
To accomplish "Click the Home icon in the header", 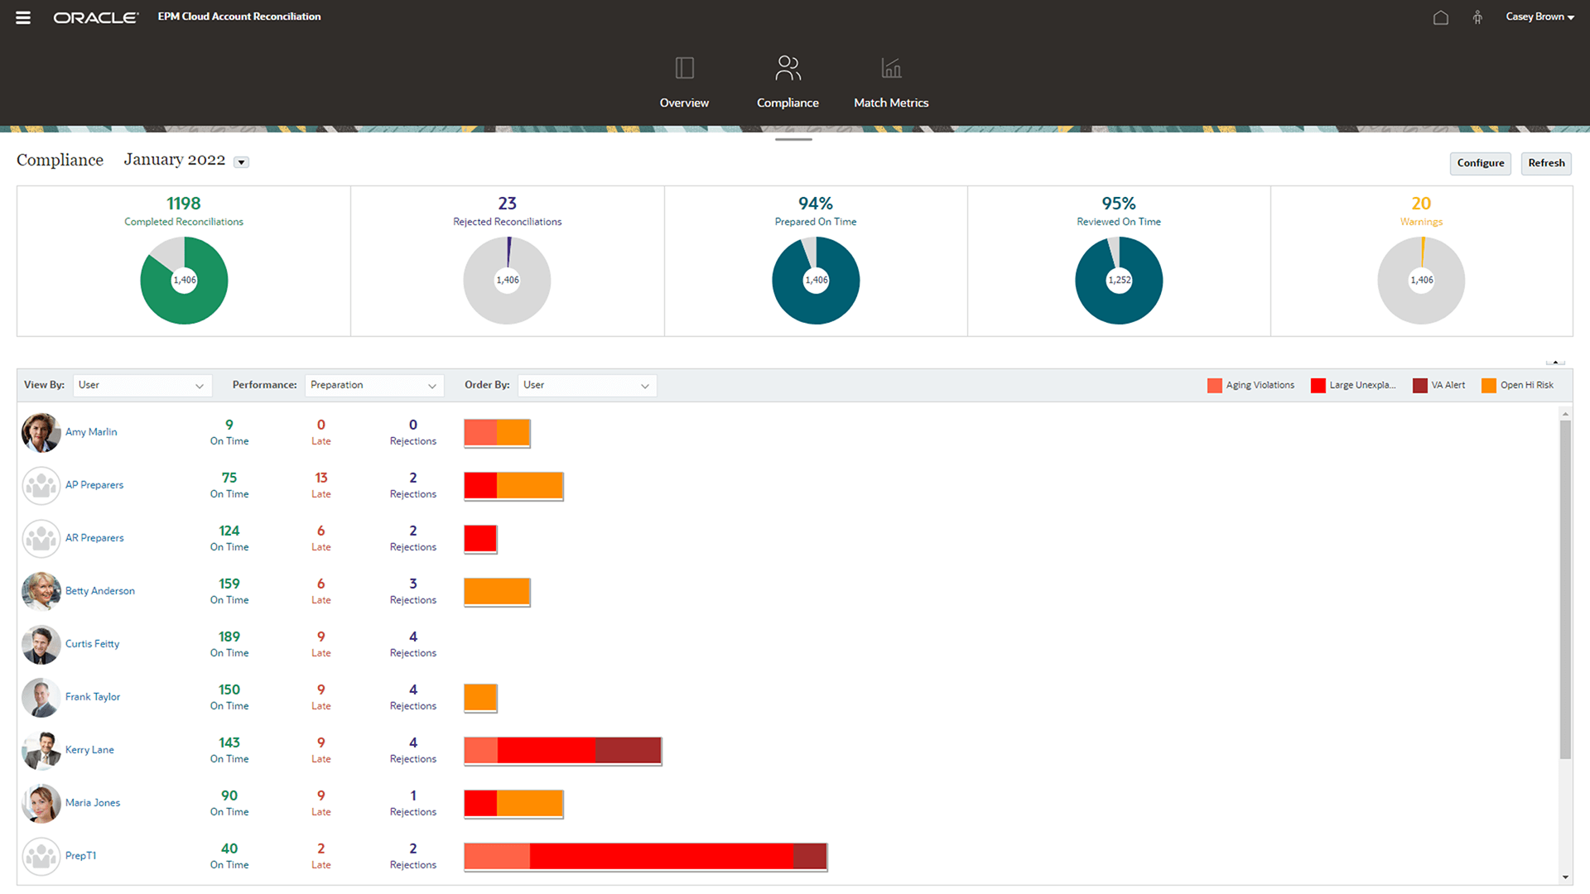I will click(1440, 17).
